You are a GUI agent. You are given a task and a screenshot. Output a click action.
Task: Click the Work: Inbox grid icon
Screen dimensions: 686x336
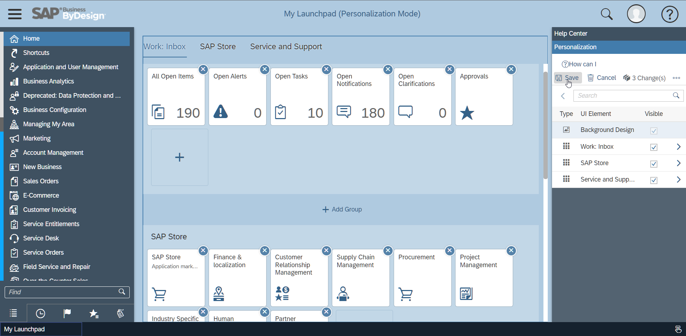click(x=566, y=146)
